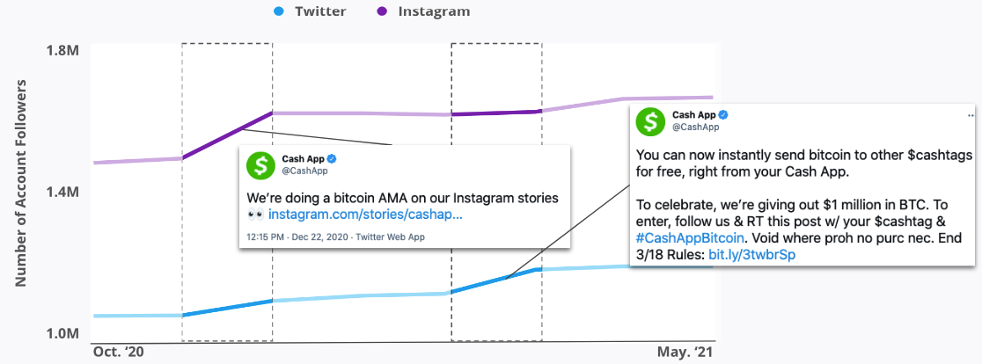Toggle the Twitter series via its legend dot
Screen dimensions: 982x364
[279, 11]
